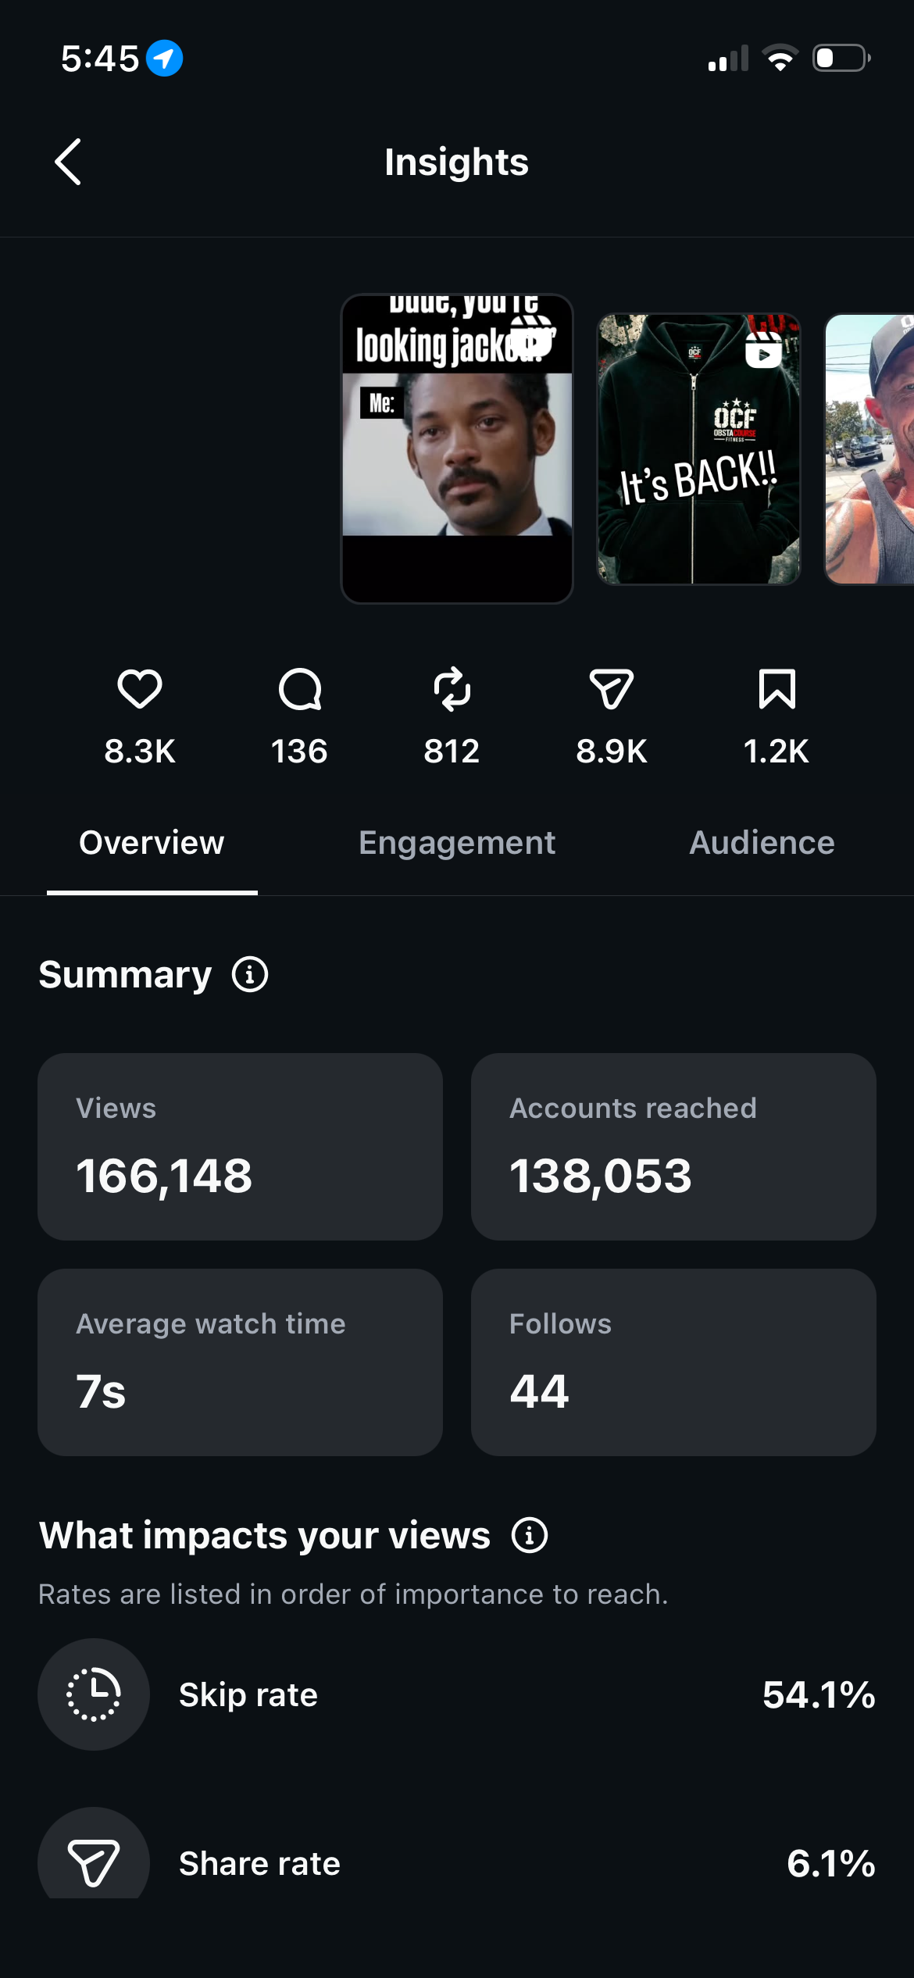Tap the comments bubble icon

point(300,689)
